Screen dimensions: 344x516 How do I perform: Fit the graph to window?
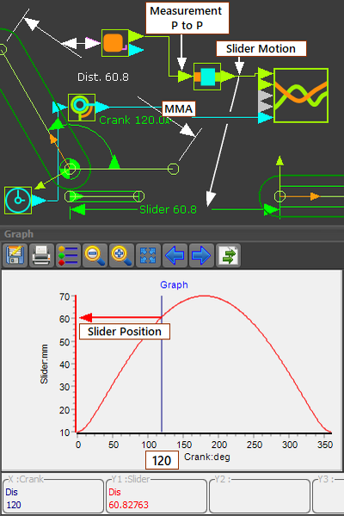148,255
